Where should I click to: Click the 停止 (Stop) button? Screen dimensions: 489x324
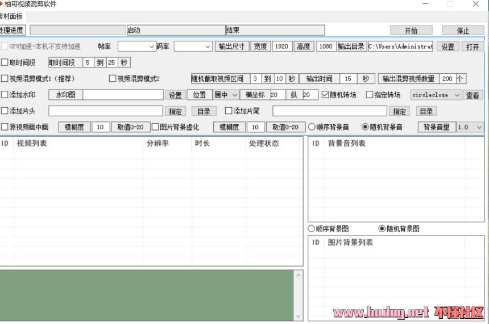coord(463,31)
